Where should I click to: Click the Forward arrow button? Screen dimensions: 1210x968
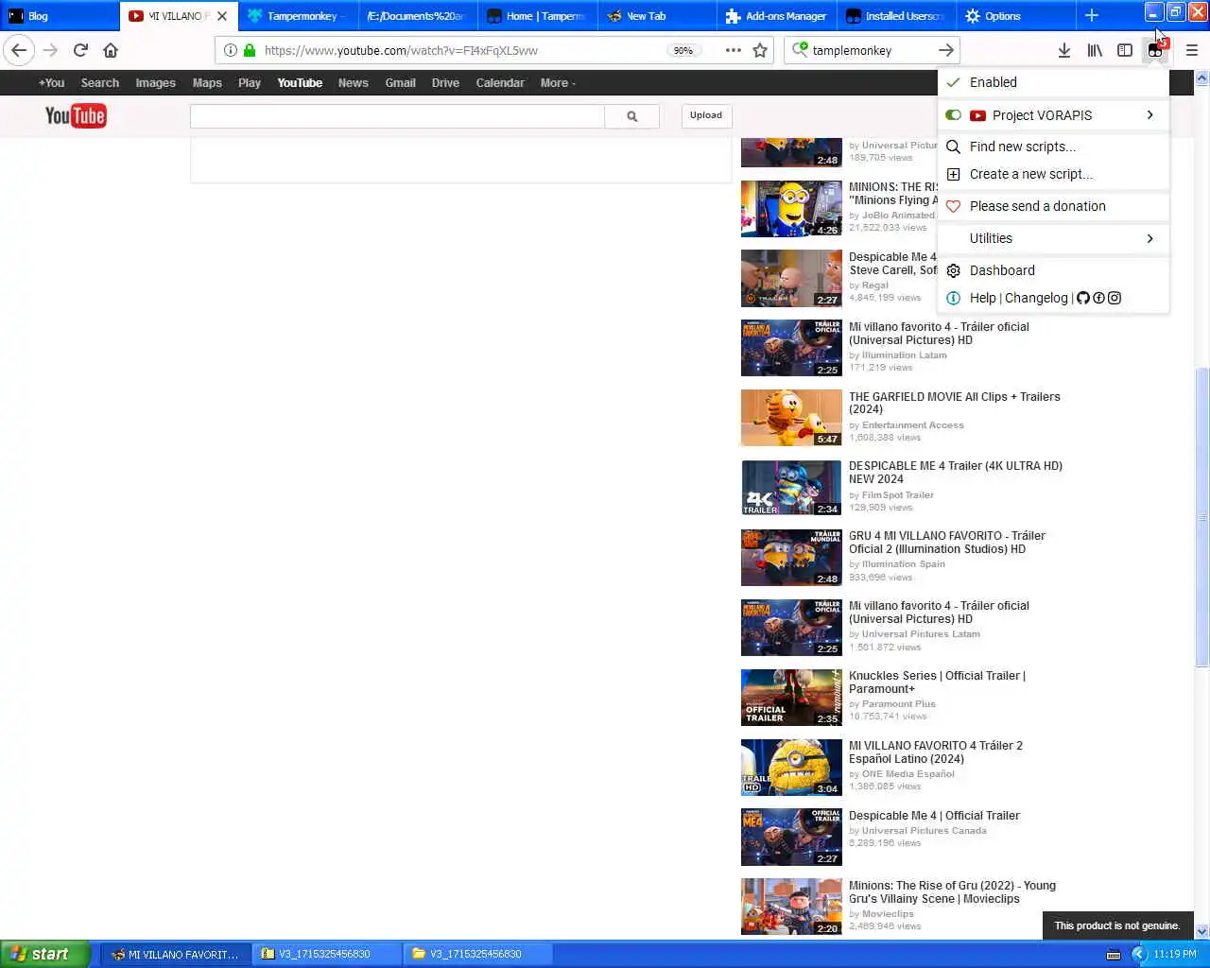pos(51,50)
